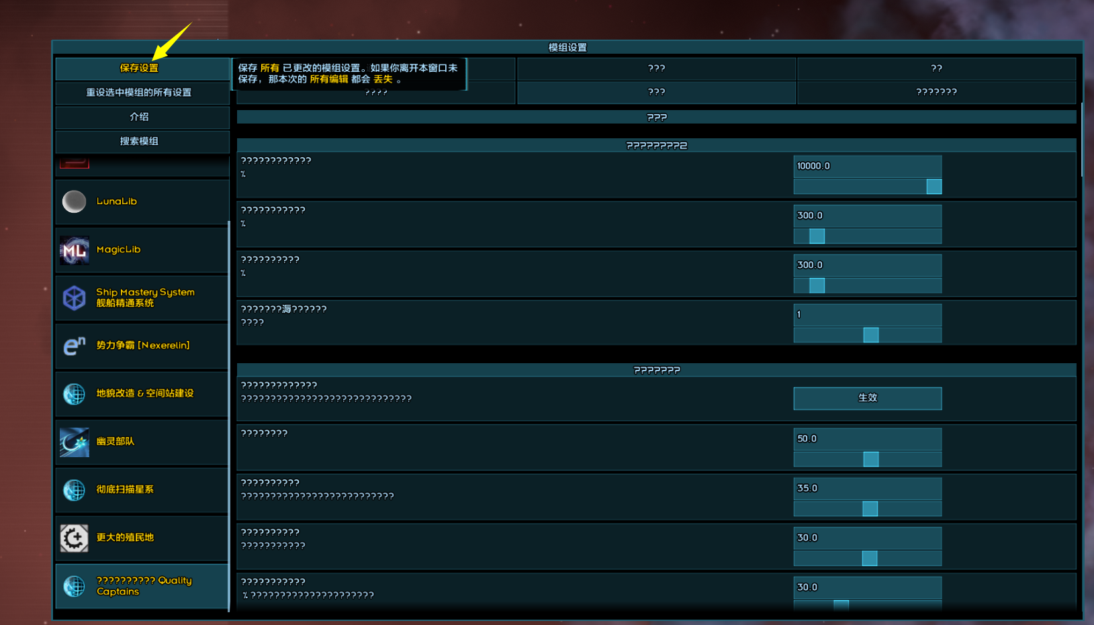1094x625 pixels.
Task: Select the 地貌改造 & 空间站建设 globe icon
Action: pos(74,394)
